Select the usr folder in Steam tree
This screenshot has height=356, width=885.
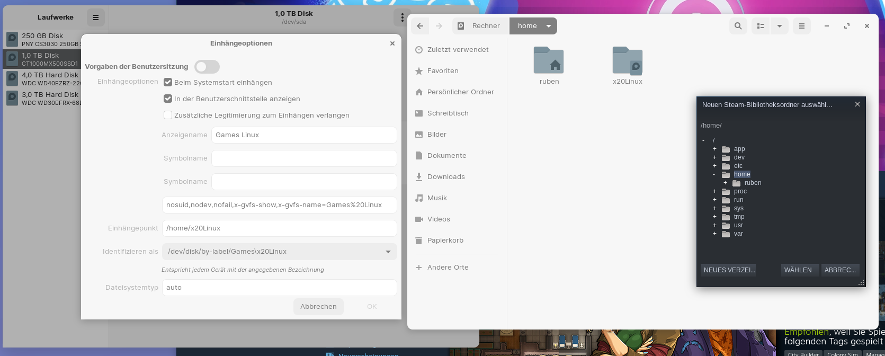tap(738, 225)
